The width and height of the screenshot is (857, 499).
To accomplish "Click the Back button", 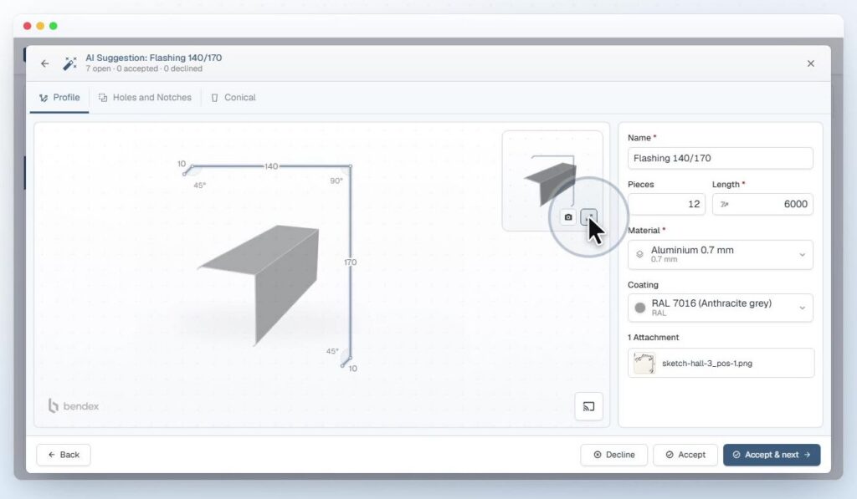I will click(64, 455).
